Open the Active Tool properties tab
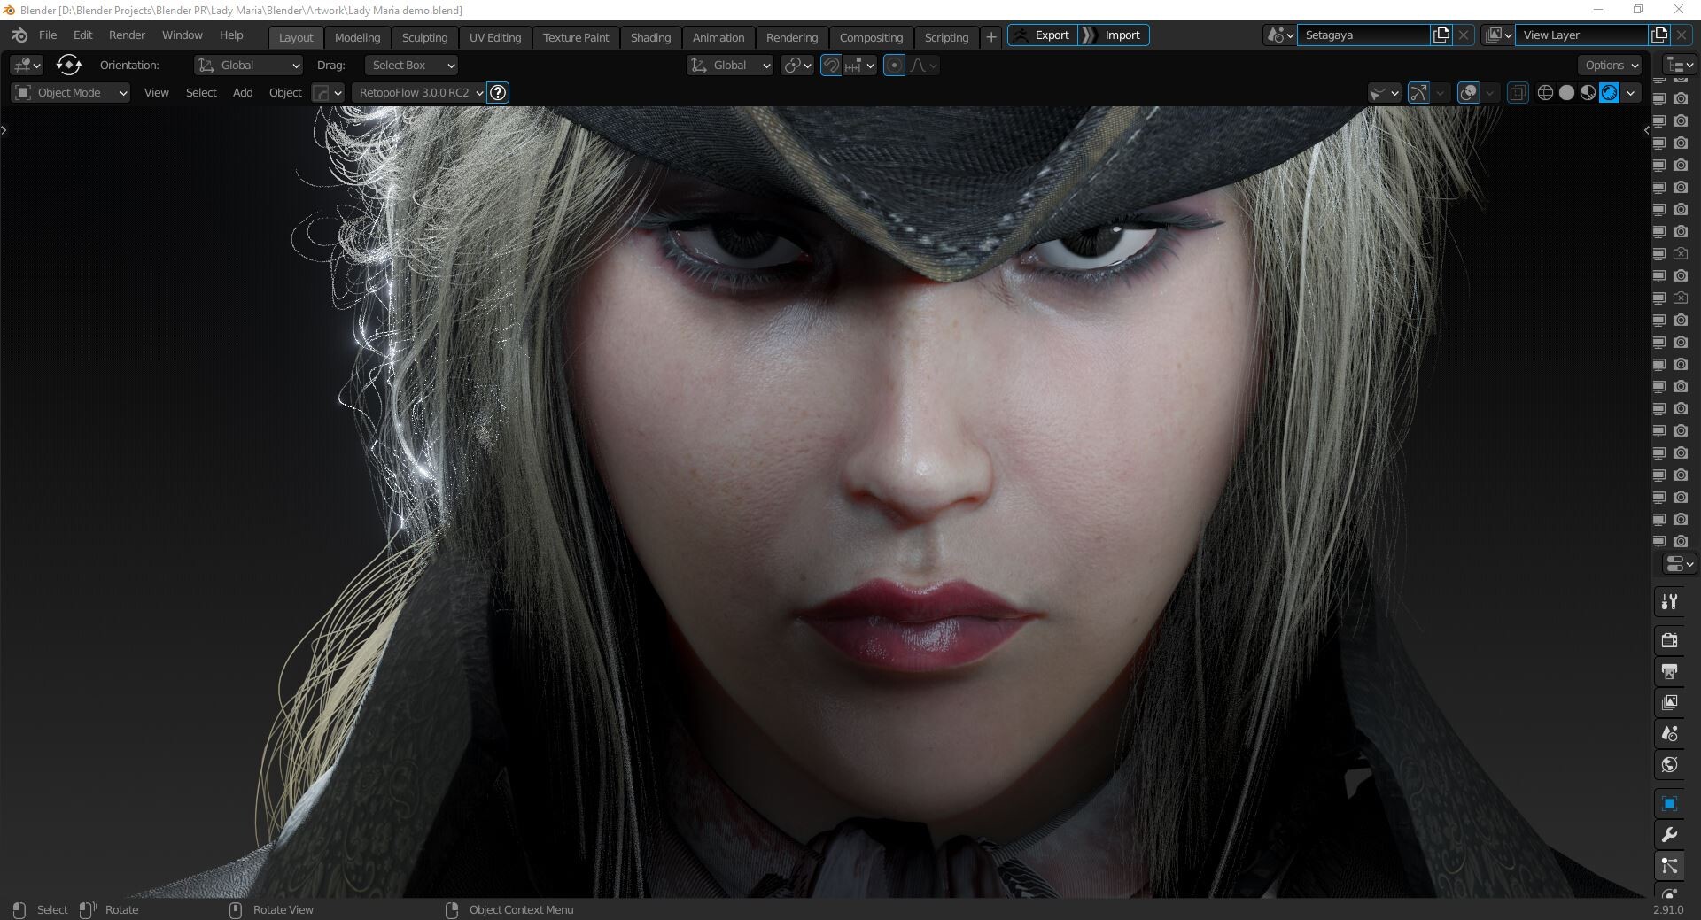1701x920 pixels. coord(1669,602)
